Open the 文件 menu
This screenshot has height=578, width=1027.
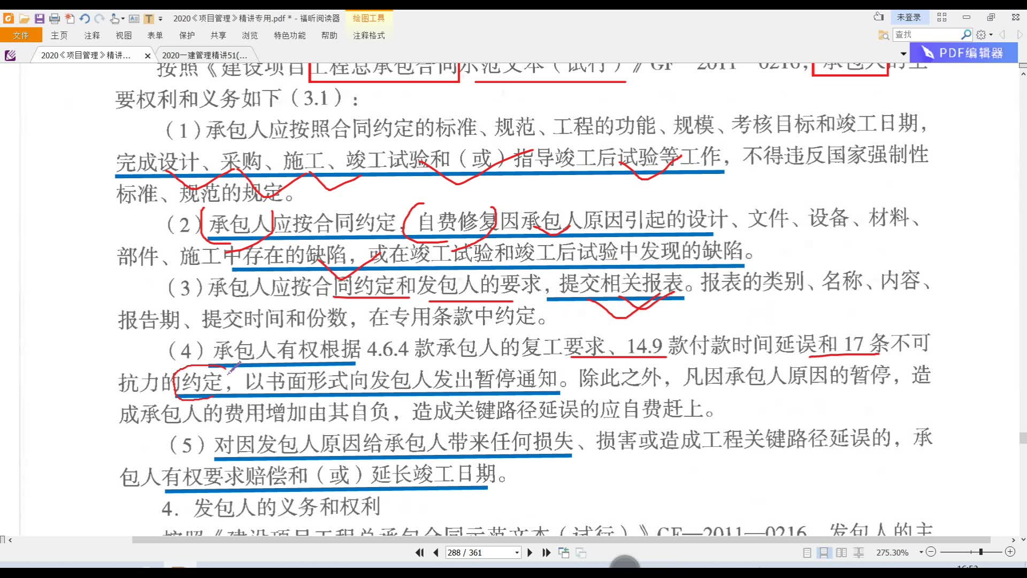coord(20,35)
